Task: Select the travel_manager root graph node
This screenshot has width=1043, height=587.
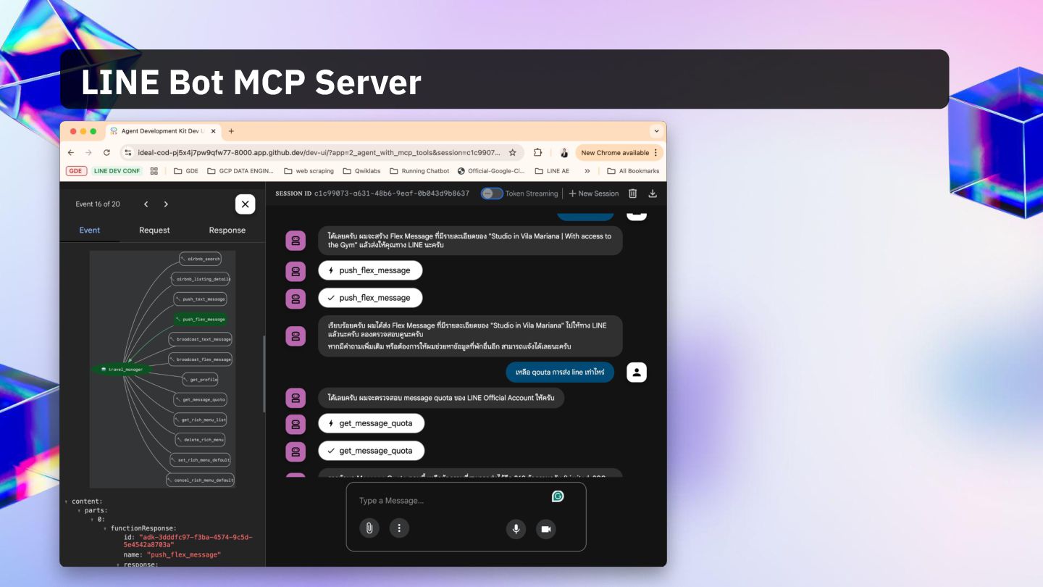Action: click(122, 370)
